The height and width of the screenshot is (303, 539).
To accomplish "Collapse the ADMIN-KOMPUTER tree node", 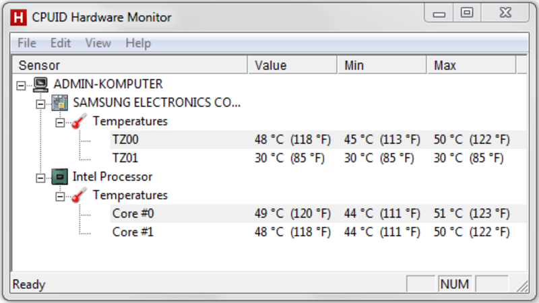I will 21,86.
